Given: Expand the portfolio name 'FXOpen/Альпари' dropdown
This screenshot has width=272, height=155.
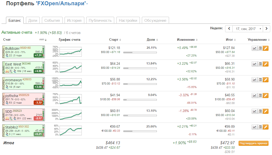Looking at the screenshot, I should coord(87,4).
